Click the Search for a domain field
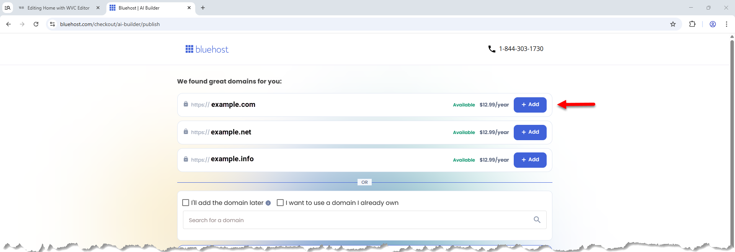The width and height of the screenshot is (735, 252). tap(364, 220)
